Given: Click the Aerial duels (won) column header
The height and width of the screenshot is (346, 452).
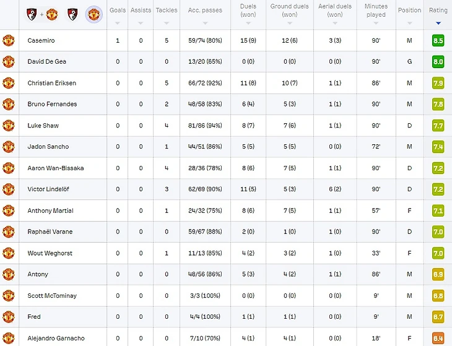Looking at the screenshot, I should click(334, 11).
